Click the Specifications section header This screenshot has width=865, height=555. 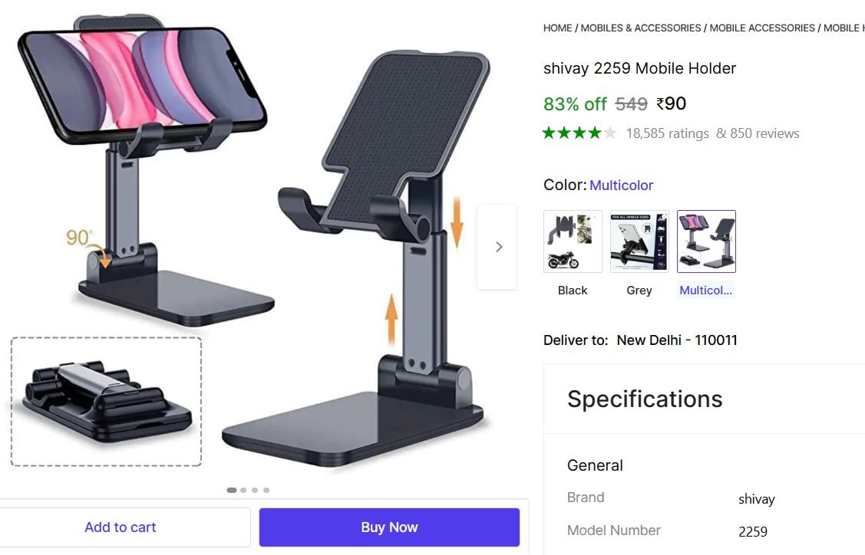(645, 399)
